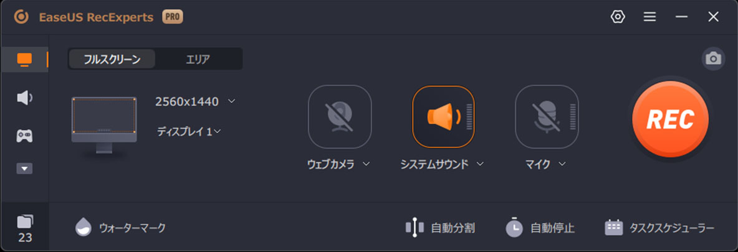Viewport: 738px width, 252px height.
Task: Expand the ウェブカメラ options chevron
Action: click(366, 164)
